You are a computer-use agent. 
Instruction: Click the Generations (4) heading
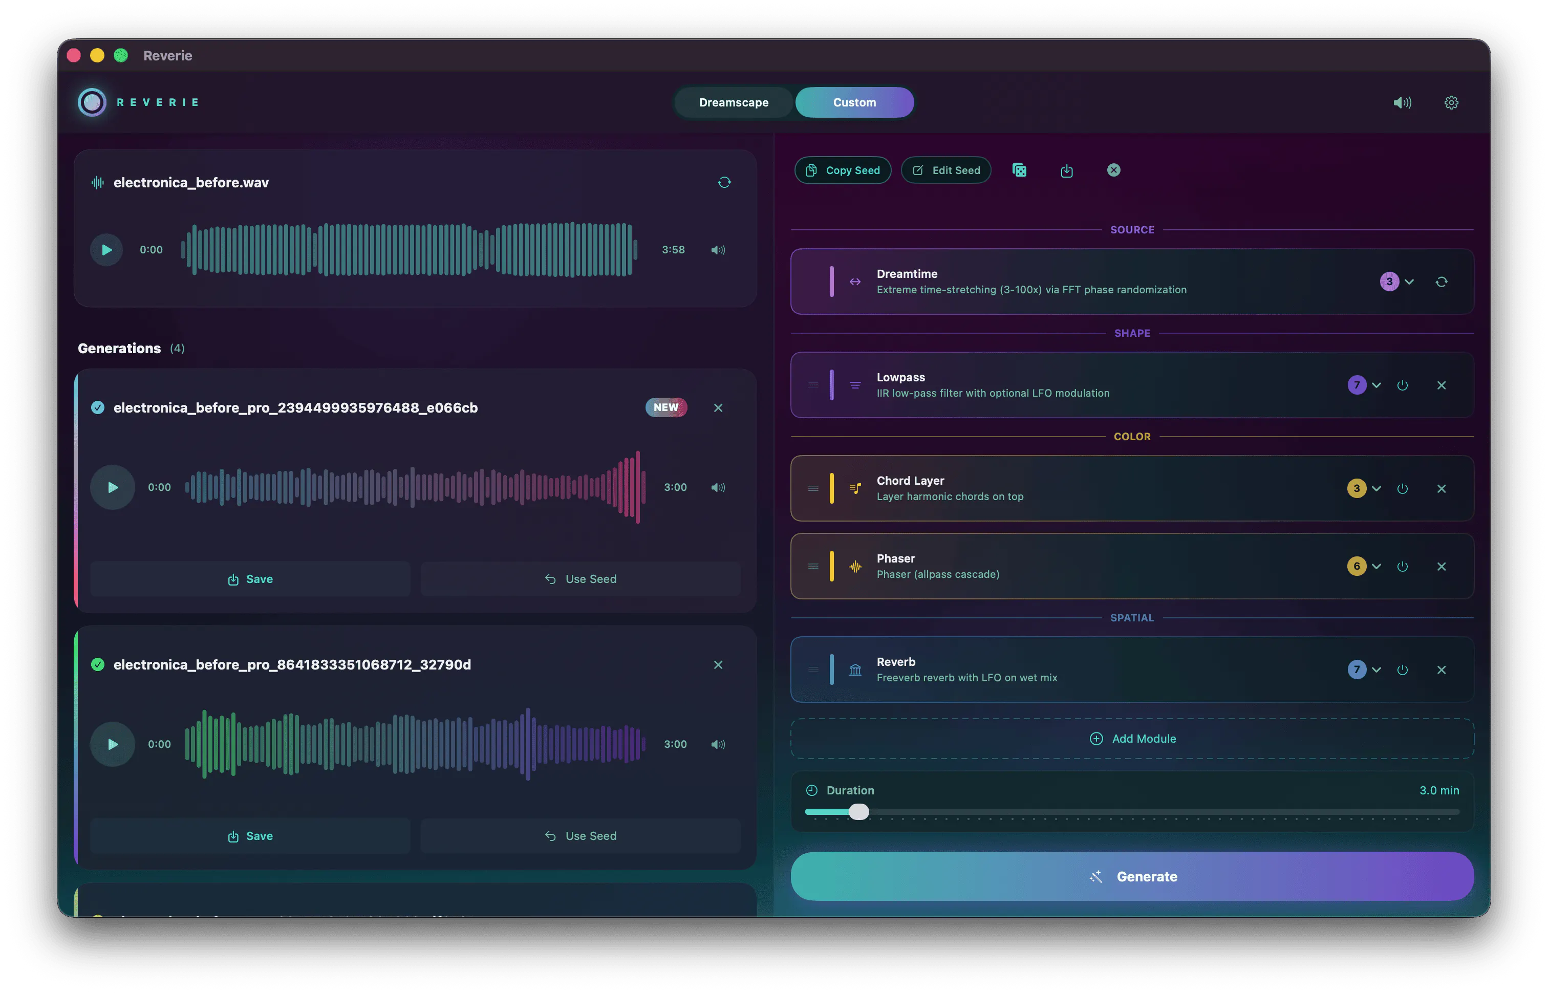pyautogui.click(x=131, y=348)
